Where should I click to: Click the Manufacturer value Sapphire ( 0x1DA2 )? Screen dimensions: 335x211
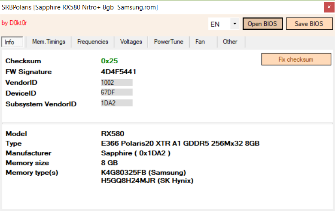point(136,153)
